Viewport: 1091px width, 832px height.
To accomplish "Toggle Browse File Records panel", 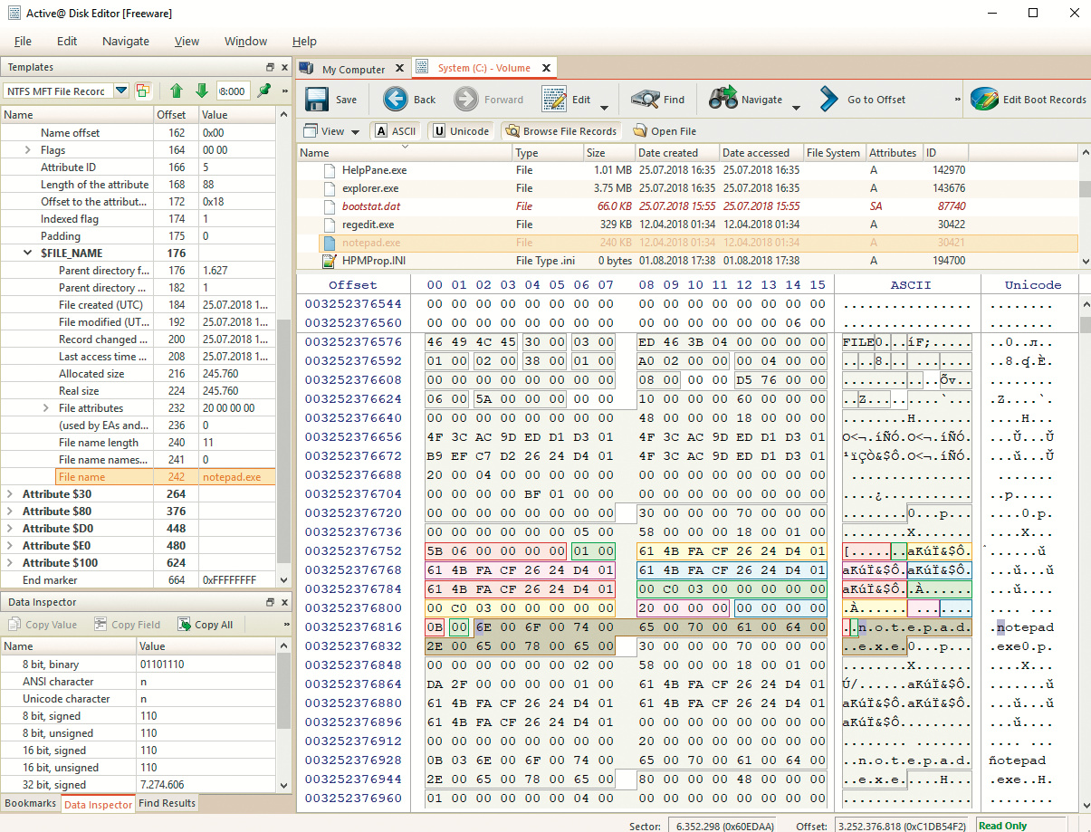I will point(560,131).
